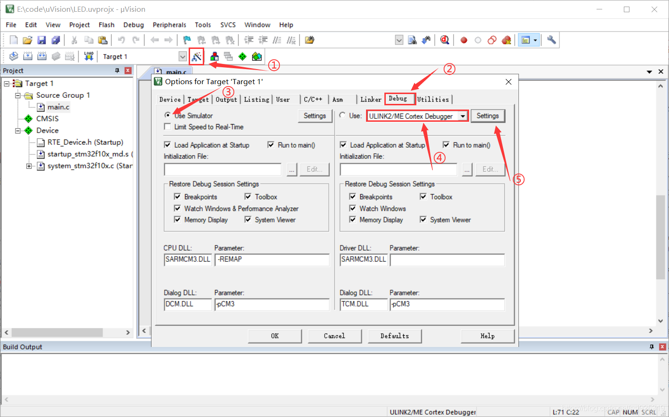Click the Build target icon

tap(28, 56)
